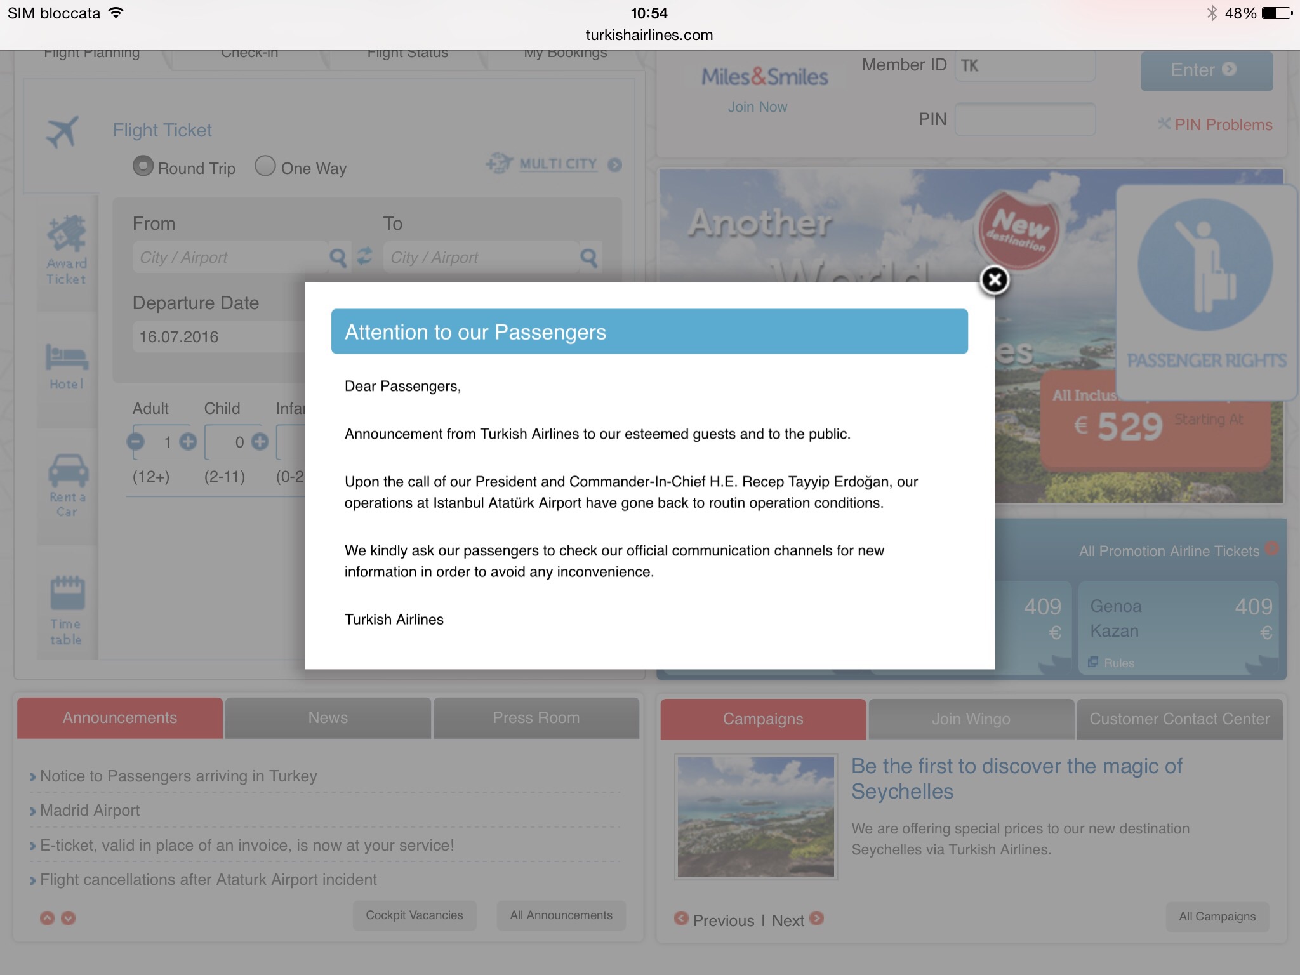The image size is (1300, 975).
Task: Click the Miles&Smiles logo
Action: 764,77
